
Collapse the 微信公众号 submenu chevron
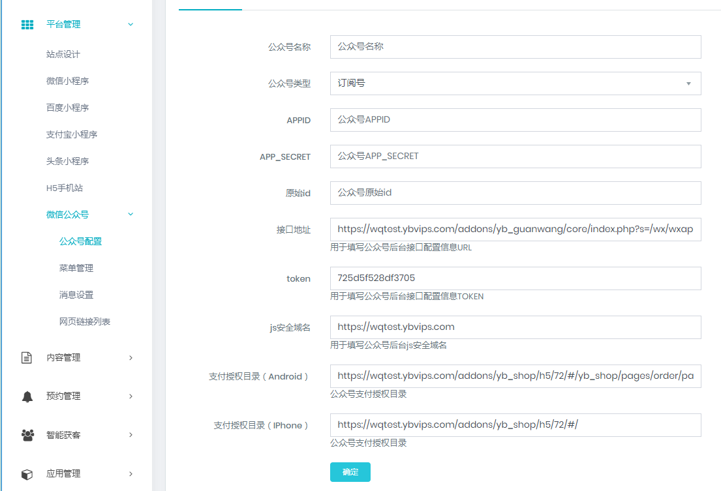point(130,215)
